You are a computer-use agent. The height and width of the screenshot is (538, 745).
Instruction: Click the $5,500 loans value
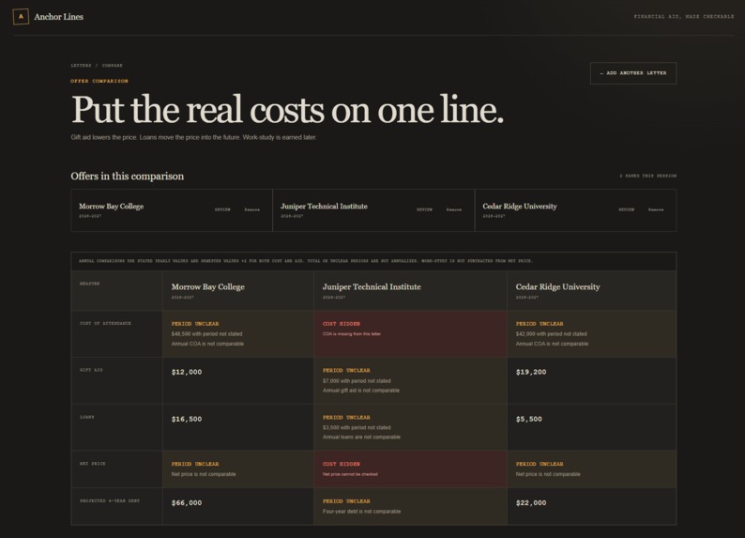point(529,419)
